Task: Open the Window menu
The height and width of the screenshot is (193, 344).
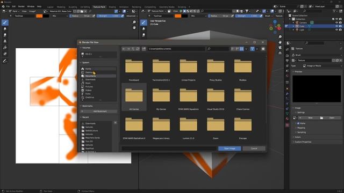Action: pos(31,6)
